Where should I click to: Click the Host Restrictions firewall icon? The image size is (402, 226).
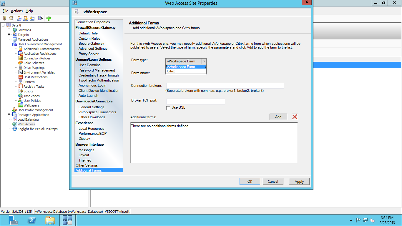[x=21, y=77]
